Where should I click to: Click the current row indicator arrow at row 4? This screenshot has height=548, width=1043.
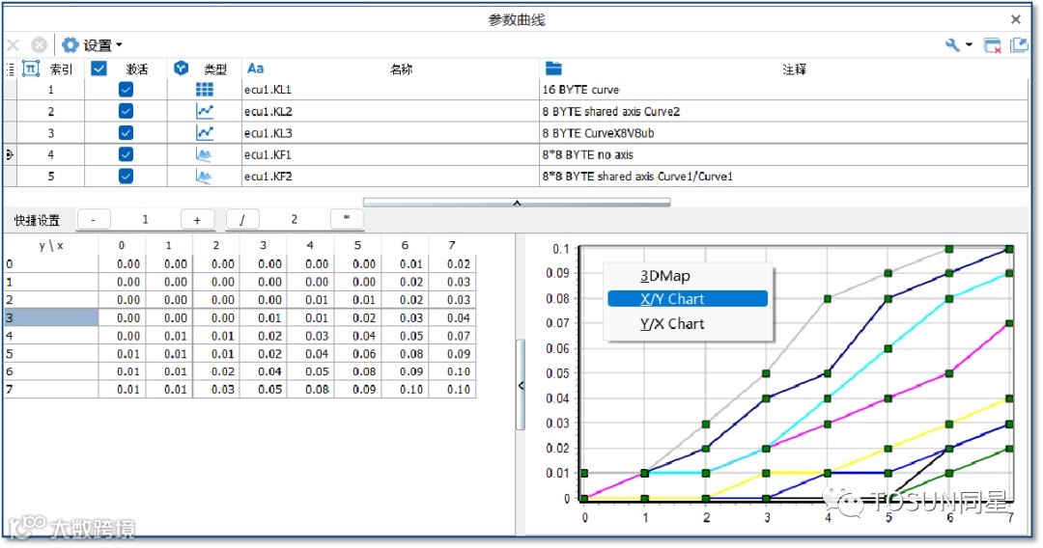pyautogui.click(x=10, y=154)
